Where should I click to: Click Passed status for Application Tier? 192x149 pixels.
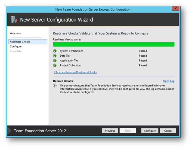(x=143, y=60)
